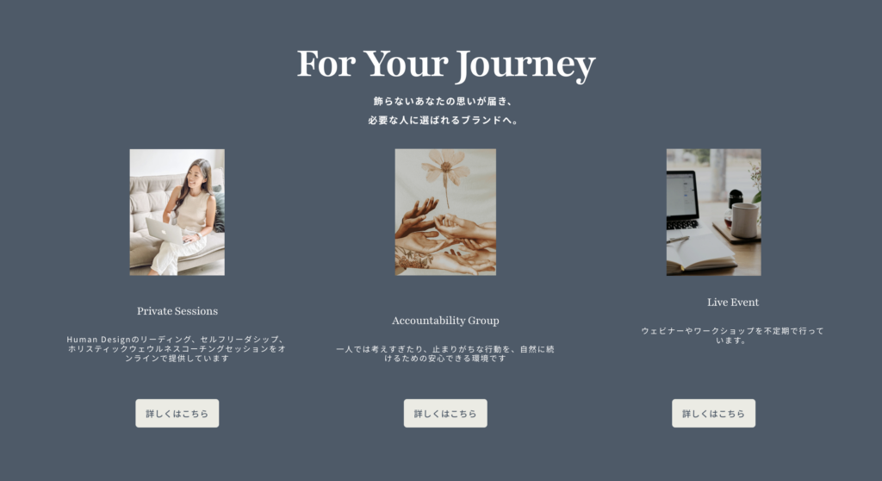Click the details button under Private Sessions
This screenshot has width=882, height=481.
177,414
